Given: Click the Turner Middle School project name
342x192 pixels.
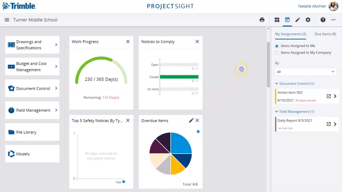Looking at the screenshot, I should (x=36, y=20).
